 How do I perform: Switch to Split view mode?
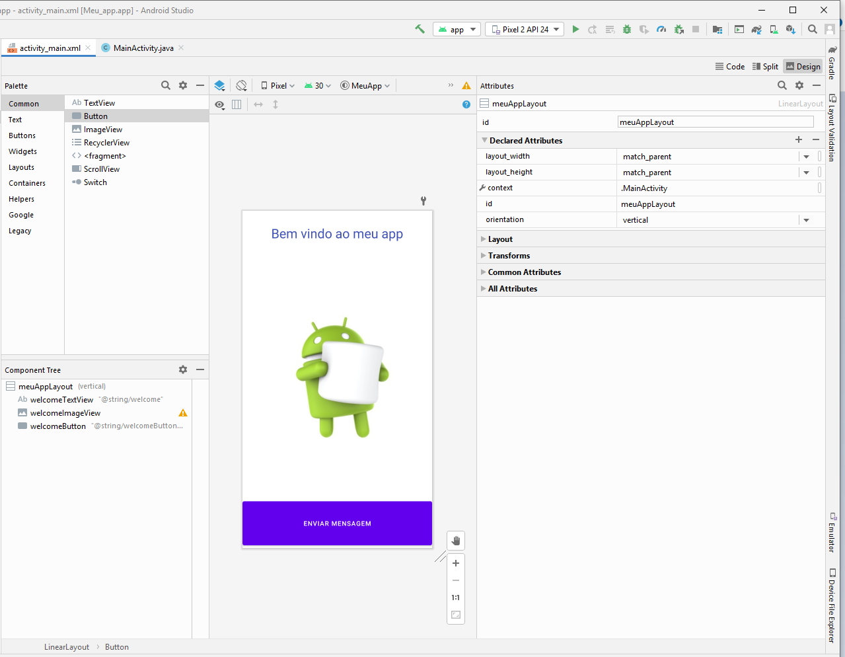(765, 66)
